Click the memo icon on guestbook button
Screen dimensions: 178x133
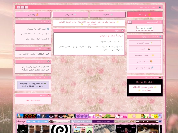tap(151, 43)
